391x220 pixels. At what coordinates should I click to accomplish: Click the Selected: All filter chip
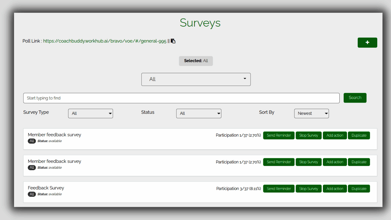point(196,61)
